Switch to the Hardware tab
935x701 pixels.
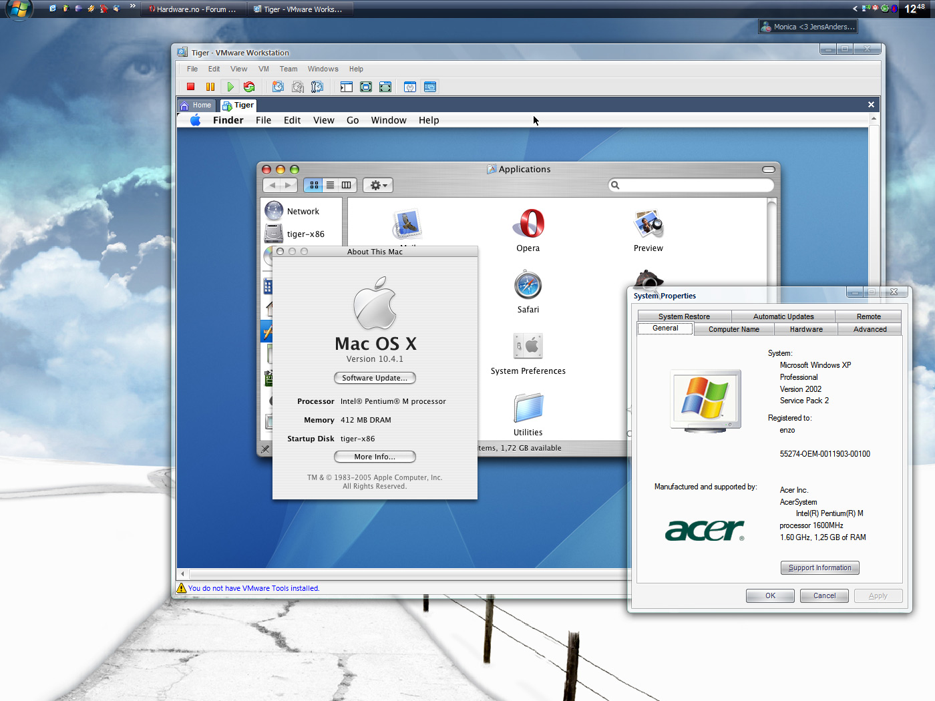pyautogui.click(x=806, y=329)
